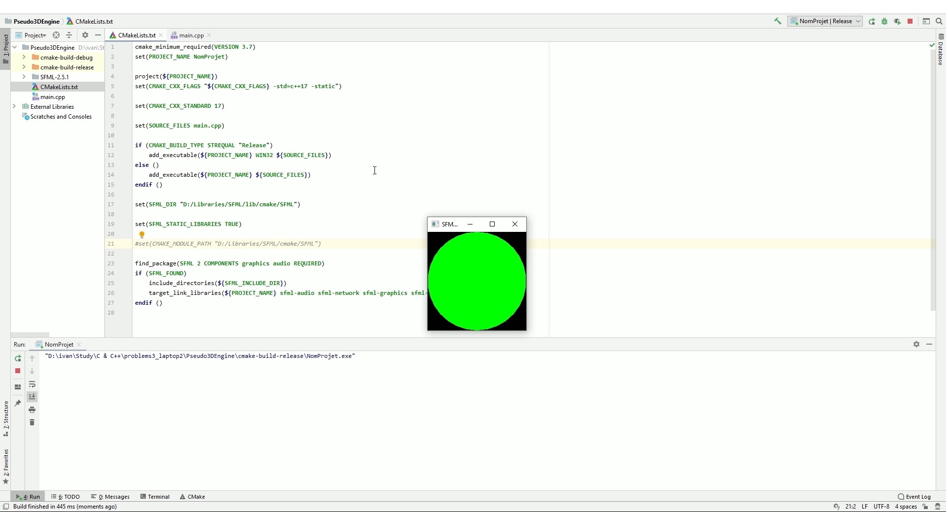Image resolution: width=948 pixels, height=512 pixels.
Task: Close the CMakeLists.txt editor tab
Action: (162, 35)
